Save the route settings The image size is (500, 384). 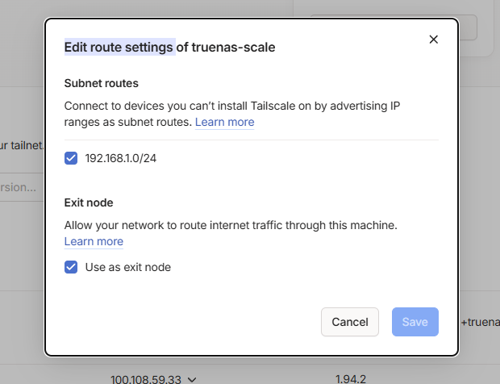coord(415,322)
